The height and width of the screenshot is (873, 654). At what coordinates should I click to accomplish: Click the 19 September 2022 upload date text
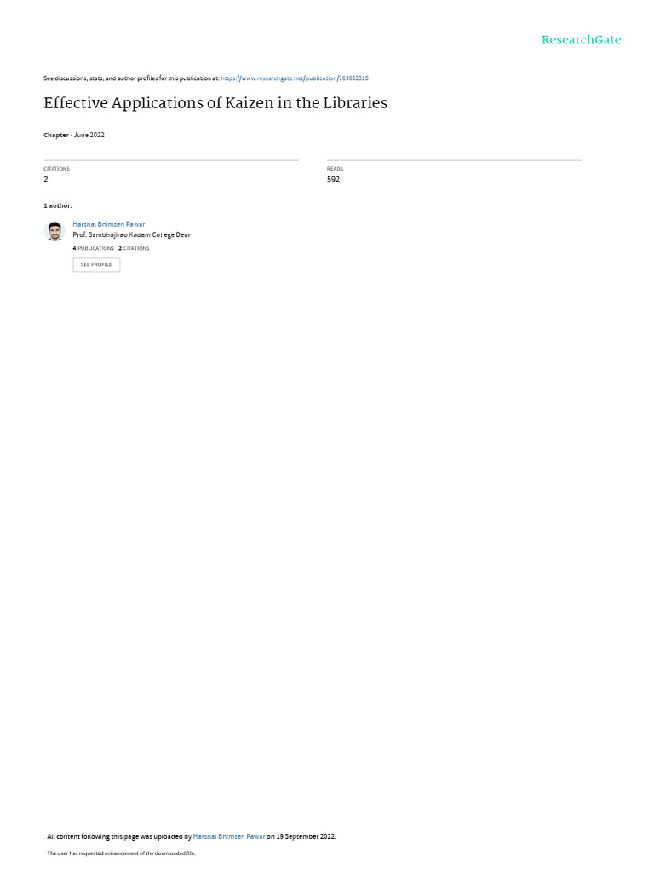point(306,836)
